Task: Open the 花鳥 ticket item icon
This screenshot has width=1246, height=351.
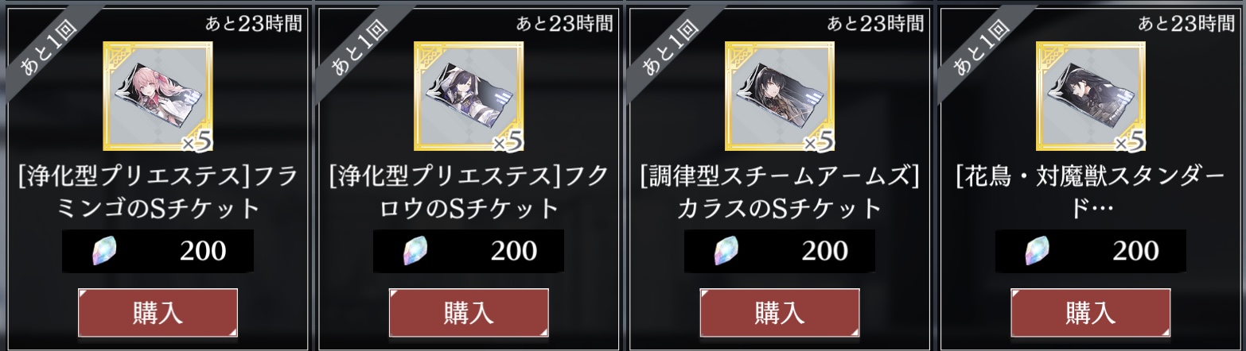Action: [1091, 96]
